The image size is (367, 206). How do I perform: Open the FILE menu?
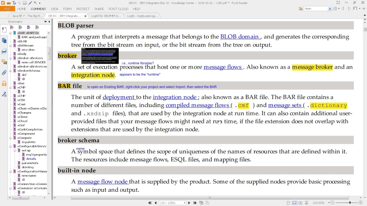click(7, 9)
